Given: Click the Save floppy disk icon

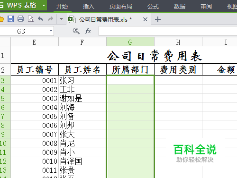Looking at the screenshot, I should click(x=10, y=19).
